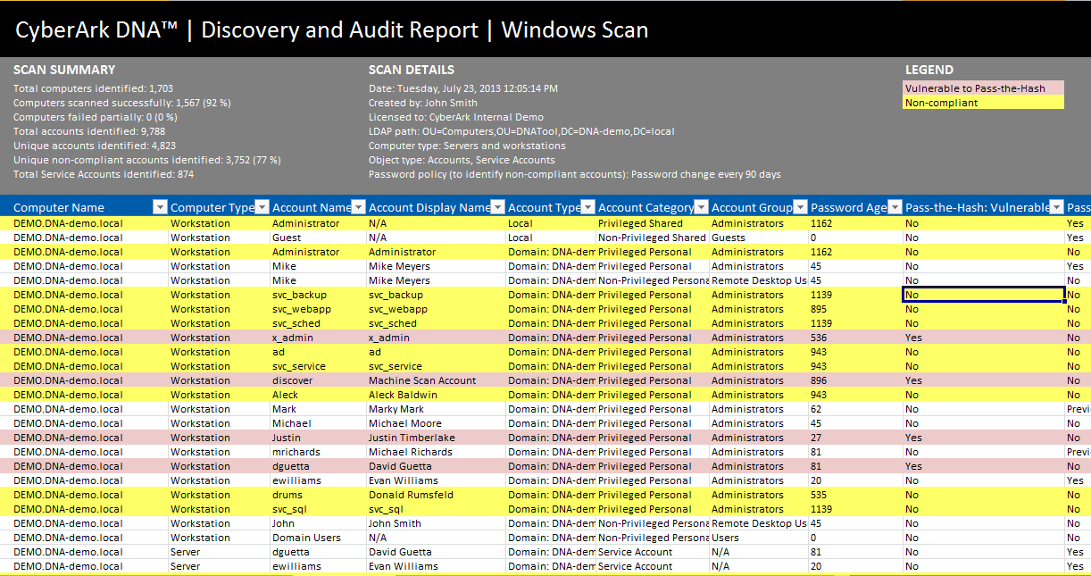The width and height of the screenshot is (1091, 576).
Task: Click the 'x_admin' account name cell
Action: tap(318, 338)
